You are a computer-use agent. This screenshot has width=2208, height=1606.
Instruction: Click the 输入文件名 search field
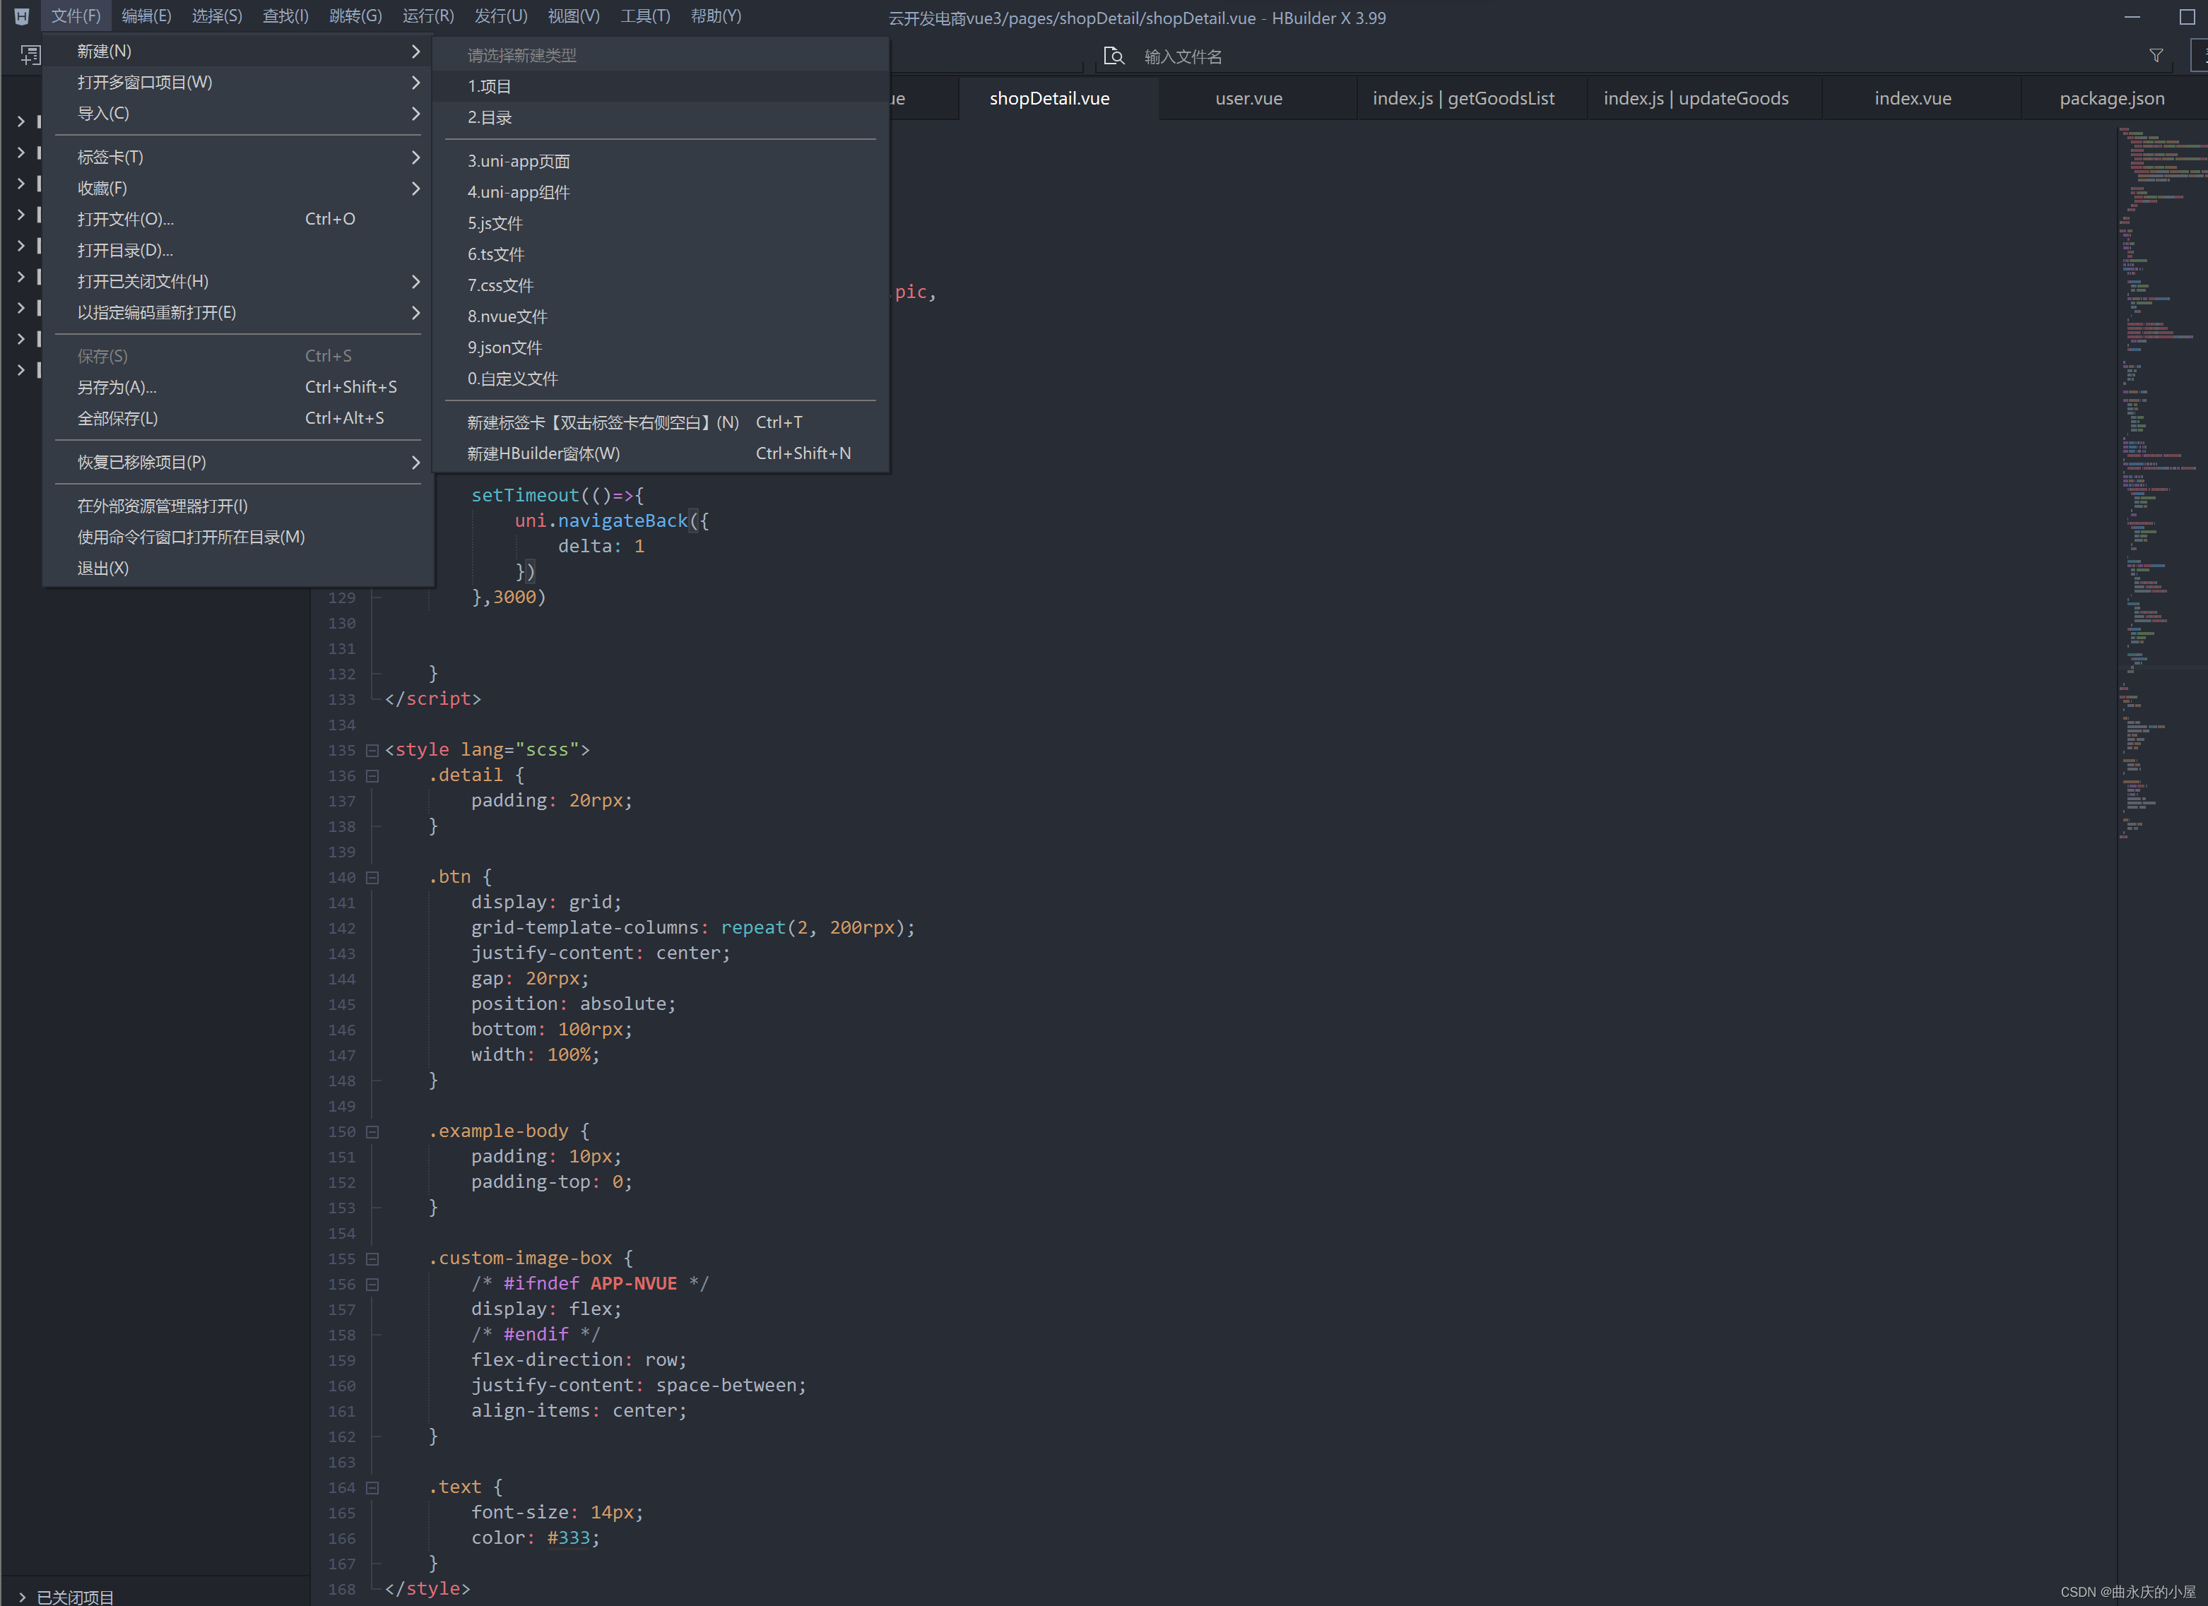pyautogui.click(x=1636, y=56)
